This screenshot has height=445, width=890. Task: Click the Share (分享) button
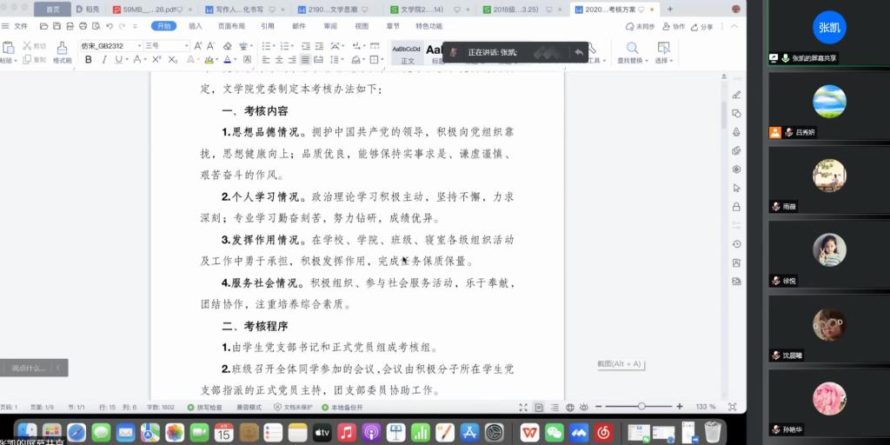coord(704,26)
